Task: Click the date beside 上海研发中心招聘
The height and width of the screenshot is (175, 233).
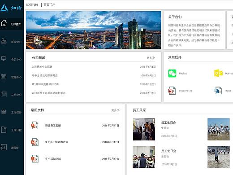Action: [148, 67]
